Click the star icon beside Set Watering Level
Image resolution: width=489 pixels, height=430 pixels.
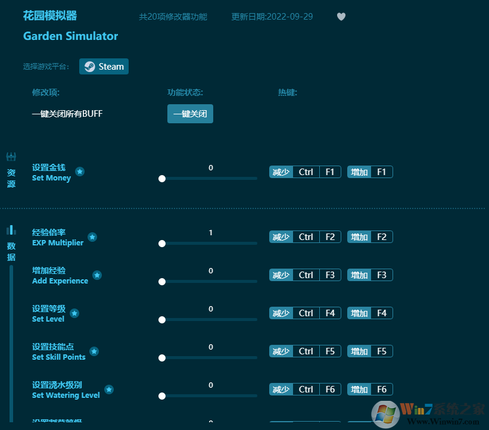coord(109,390)
